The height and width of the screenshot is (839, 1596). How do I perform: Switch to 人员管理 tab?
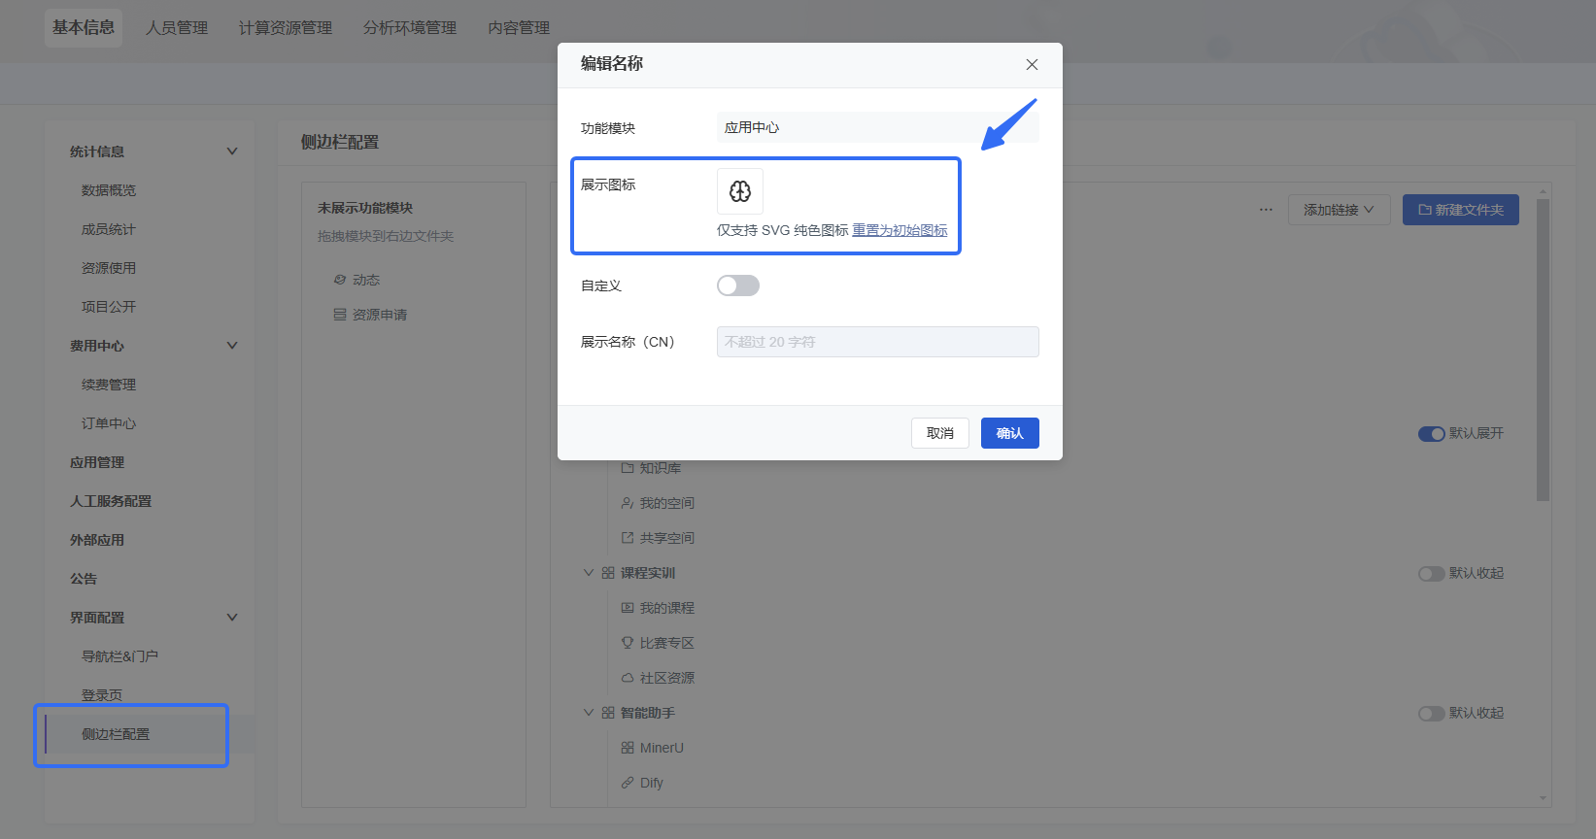[x=177, y=28]
